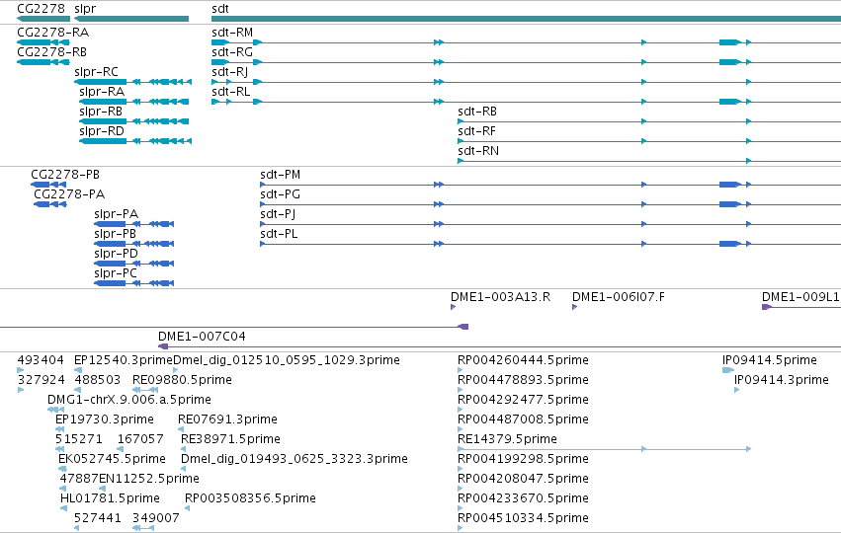Click the slpr-RD transcript label

click(102, 132)
